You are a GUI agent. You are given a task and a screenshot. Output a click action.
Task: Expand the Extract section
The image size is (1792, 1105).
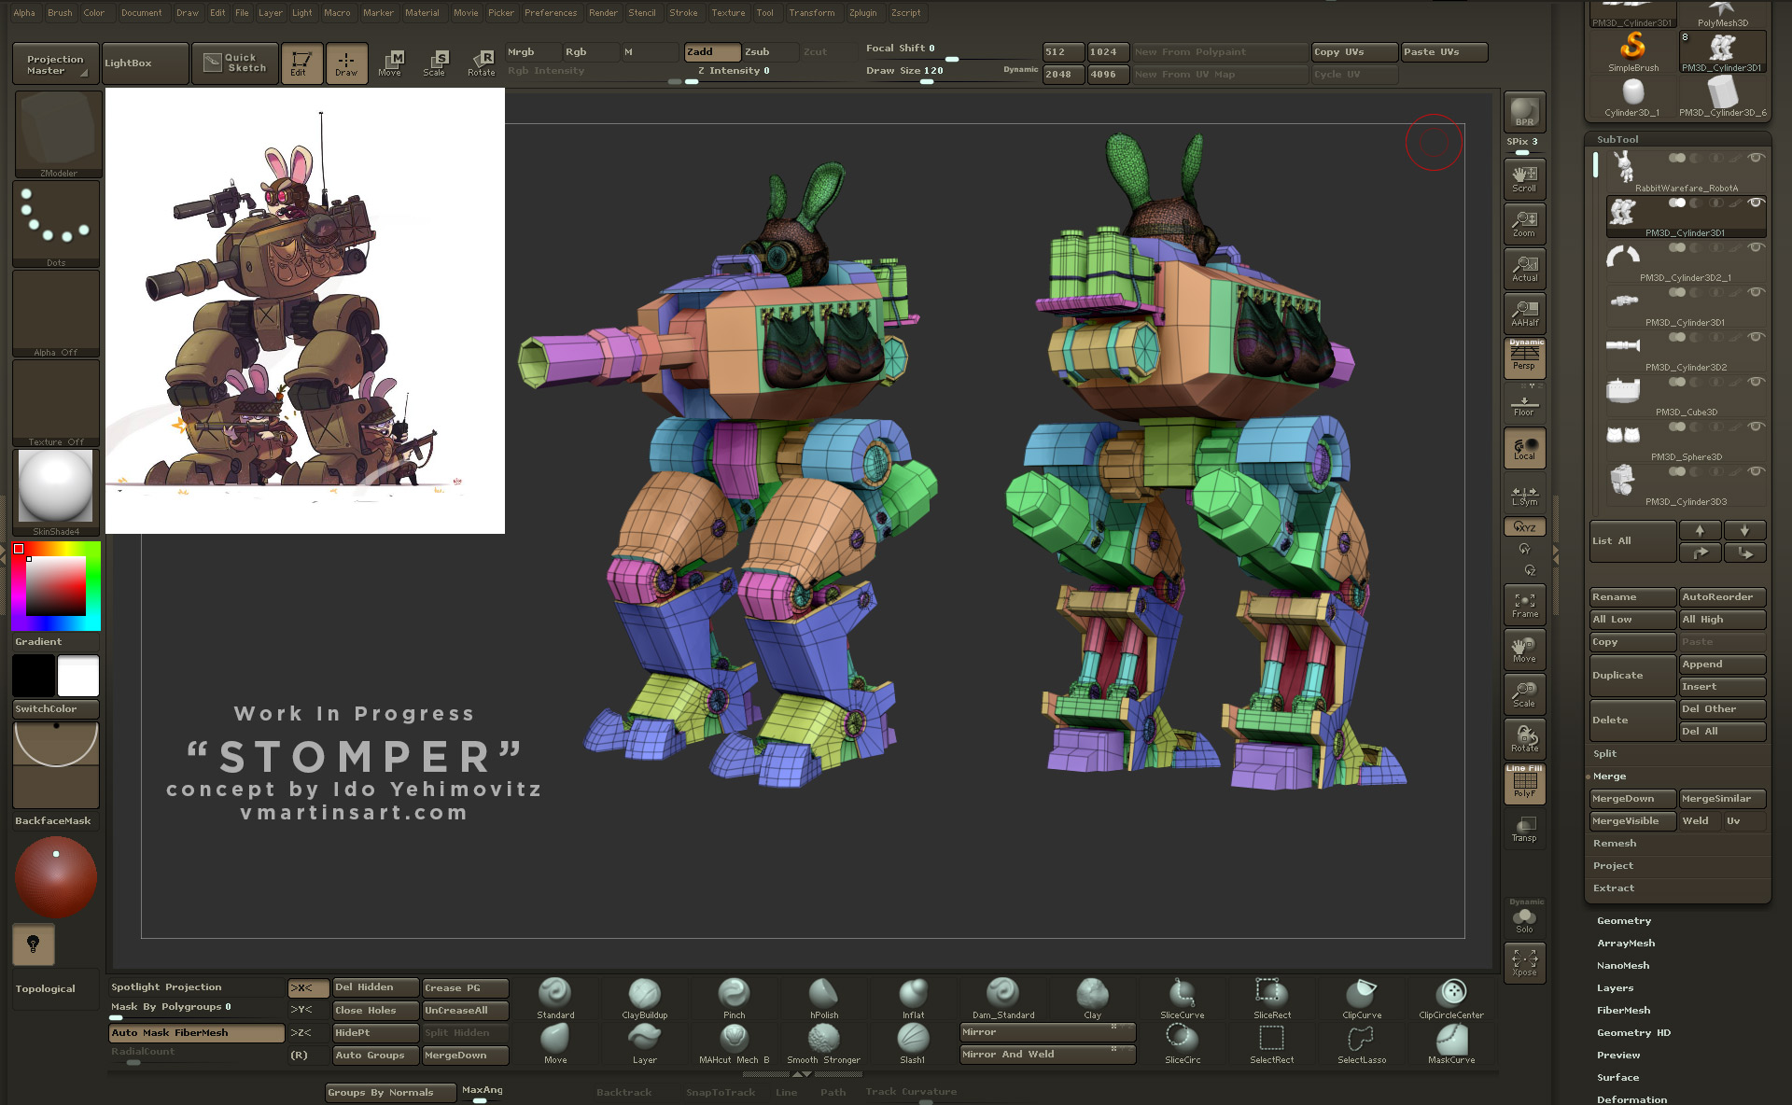(1613, 888)
